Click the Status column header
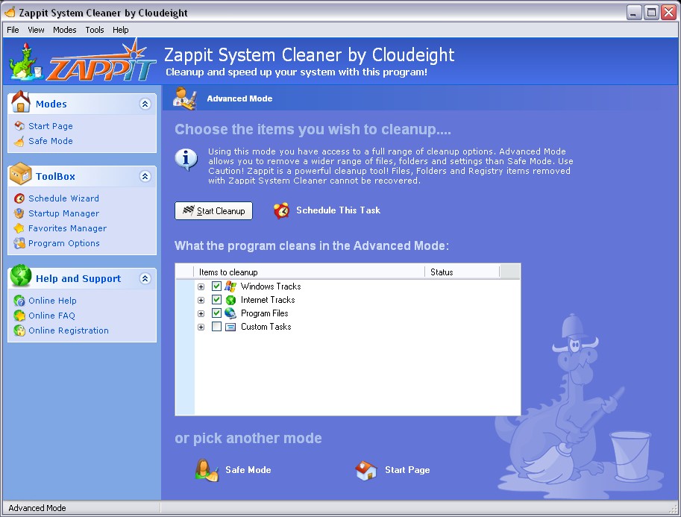This screenshot has height=517, width=681. pos(462,272)
